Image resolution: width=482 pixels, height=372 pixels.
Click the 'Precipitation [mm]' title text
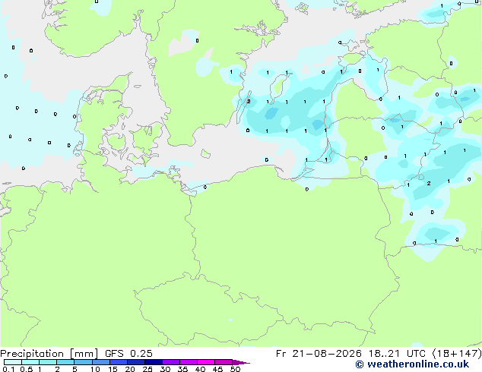49,354
